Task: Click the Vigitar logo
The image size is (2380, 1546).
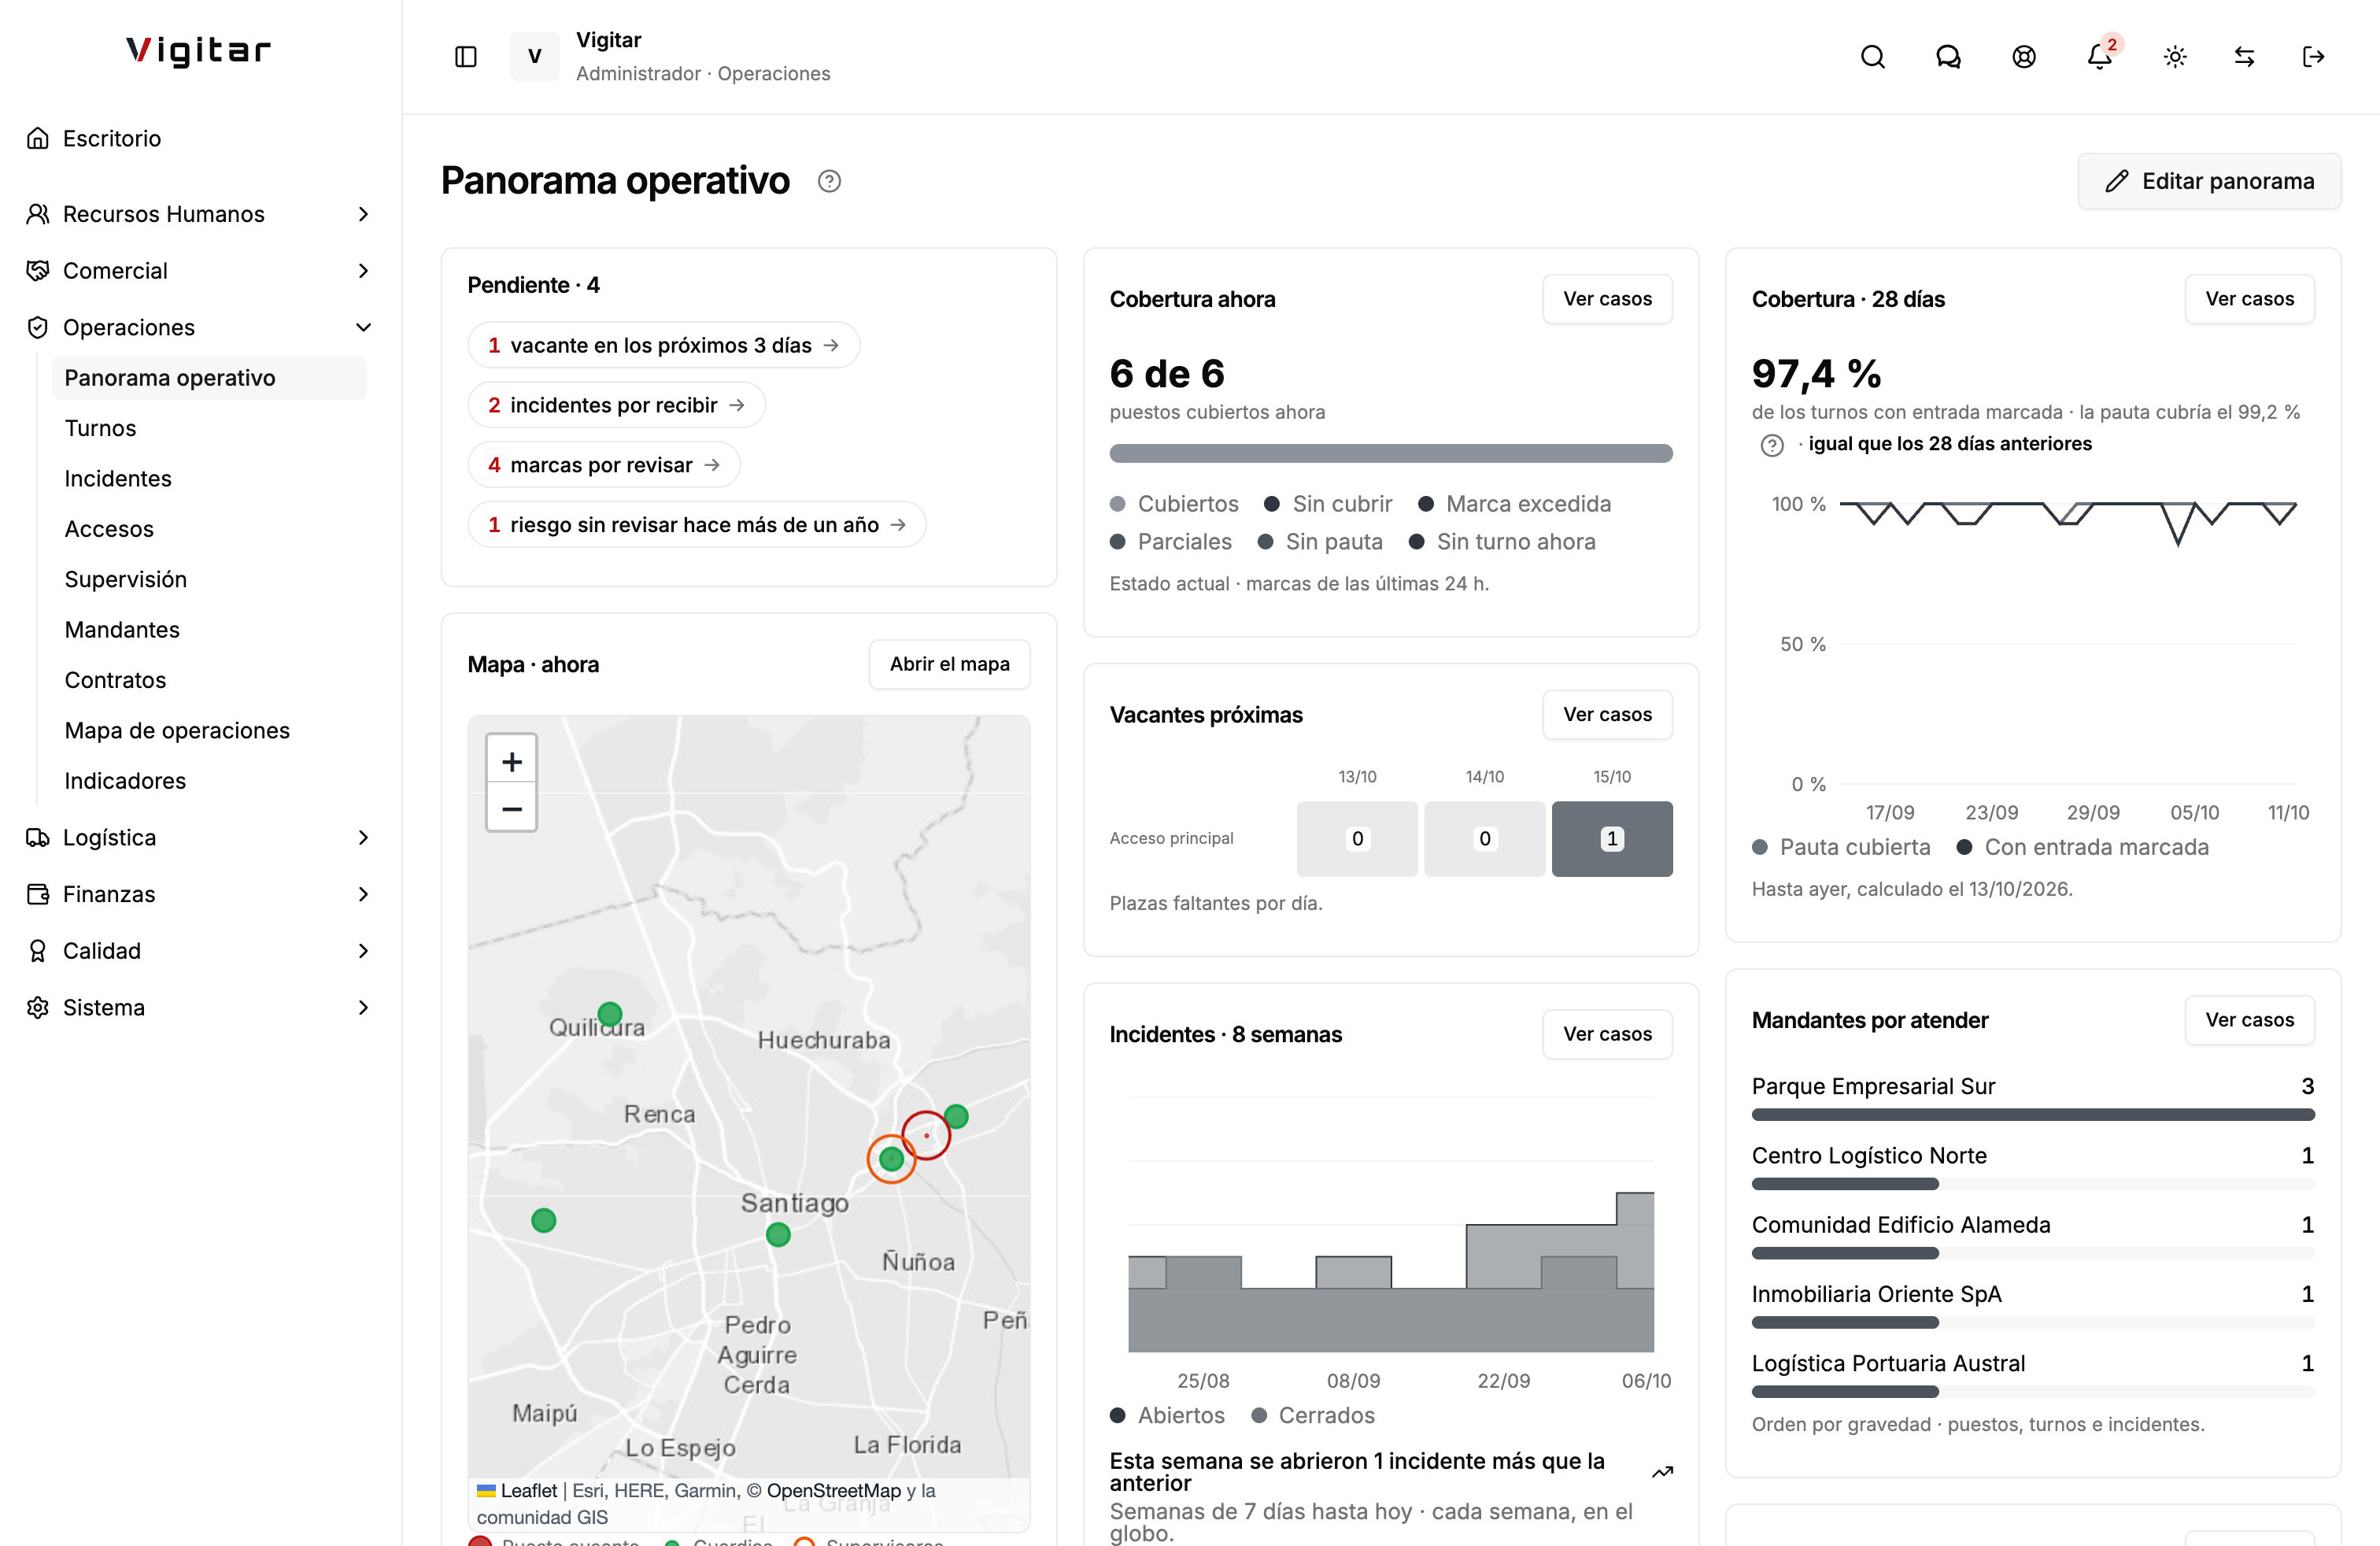Action: [199, 50]
